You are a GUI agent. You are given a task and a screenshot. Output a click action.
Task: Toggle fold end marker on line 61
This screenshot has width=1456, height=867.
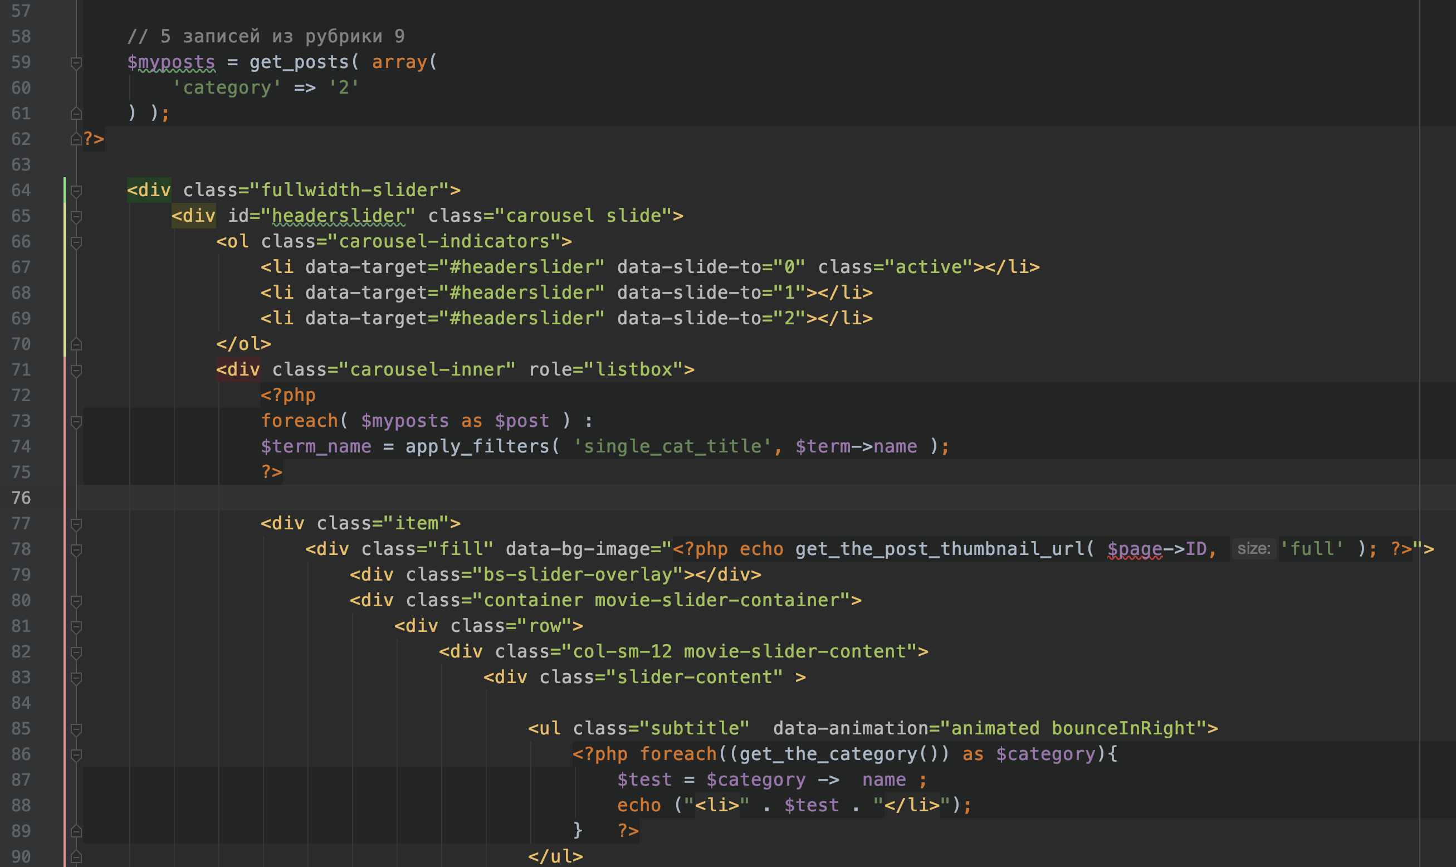pyautogui.click(x=76, y=113)
